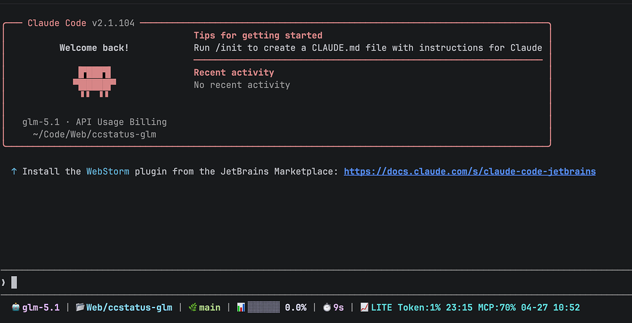The height and width of the screenshot is (323, 632).
Task: Click the up arrow before Install tip
Action: [x=14, y=171]
